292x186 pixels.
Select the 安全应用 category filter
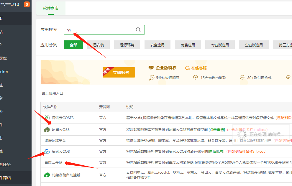158,45
